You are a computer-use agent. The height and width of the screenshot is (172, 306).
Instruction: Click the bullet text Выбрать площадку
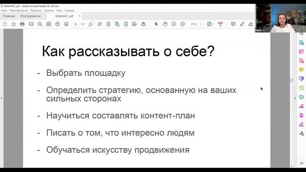pyautogui.click(x=86, y=73)
